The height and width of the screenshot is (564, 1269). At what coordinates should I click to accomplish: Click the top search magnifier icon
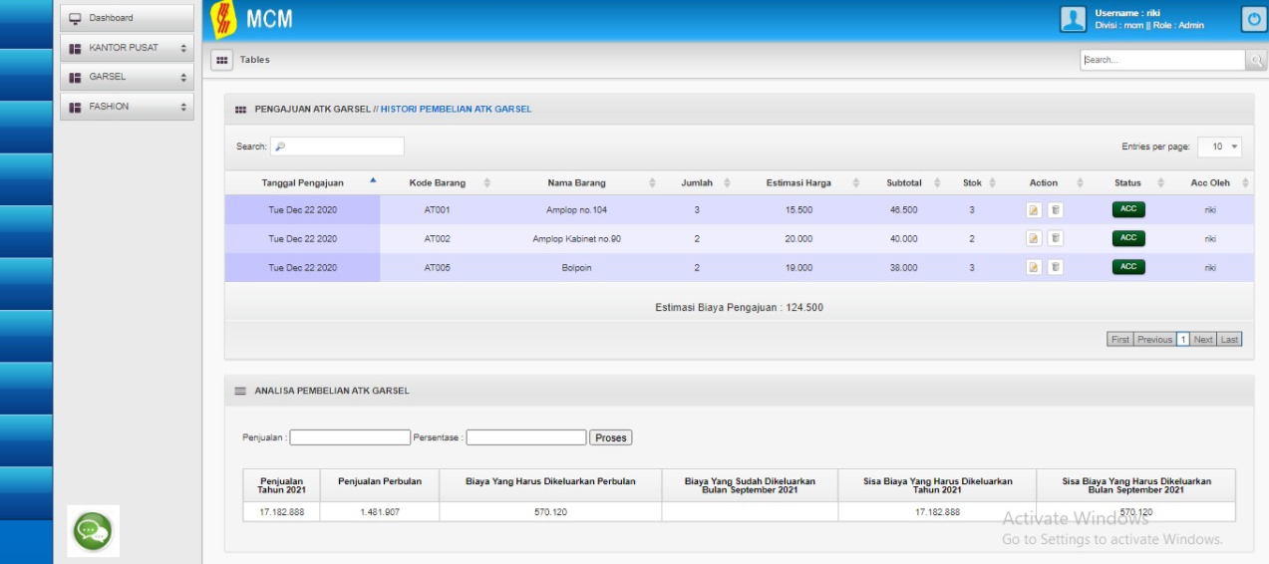click(1256, 60)
